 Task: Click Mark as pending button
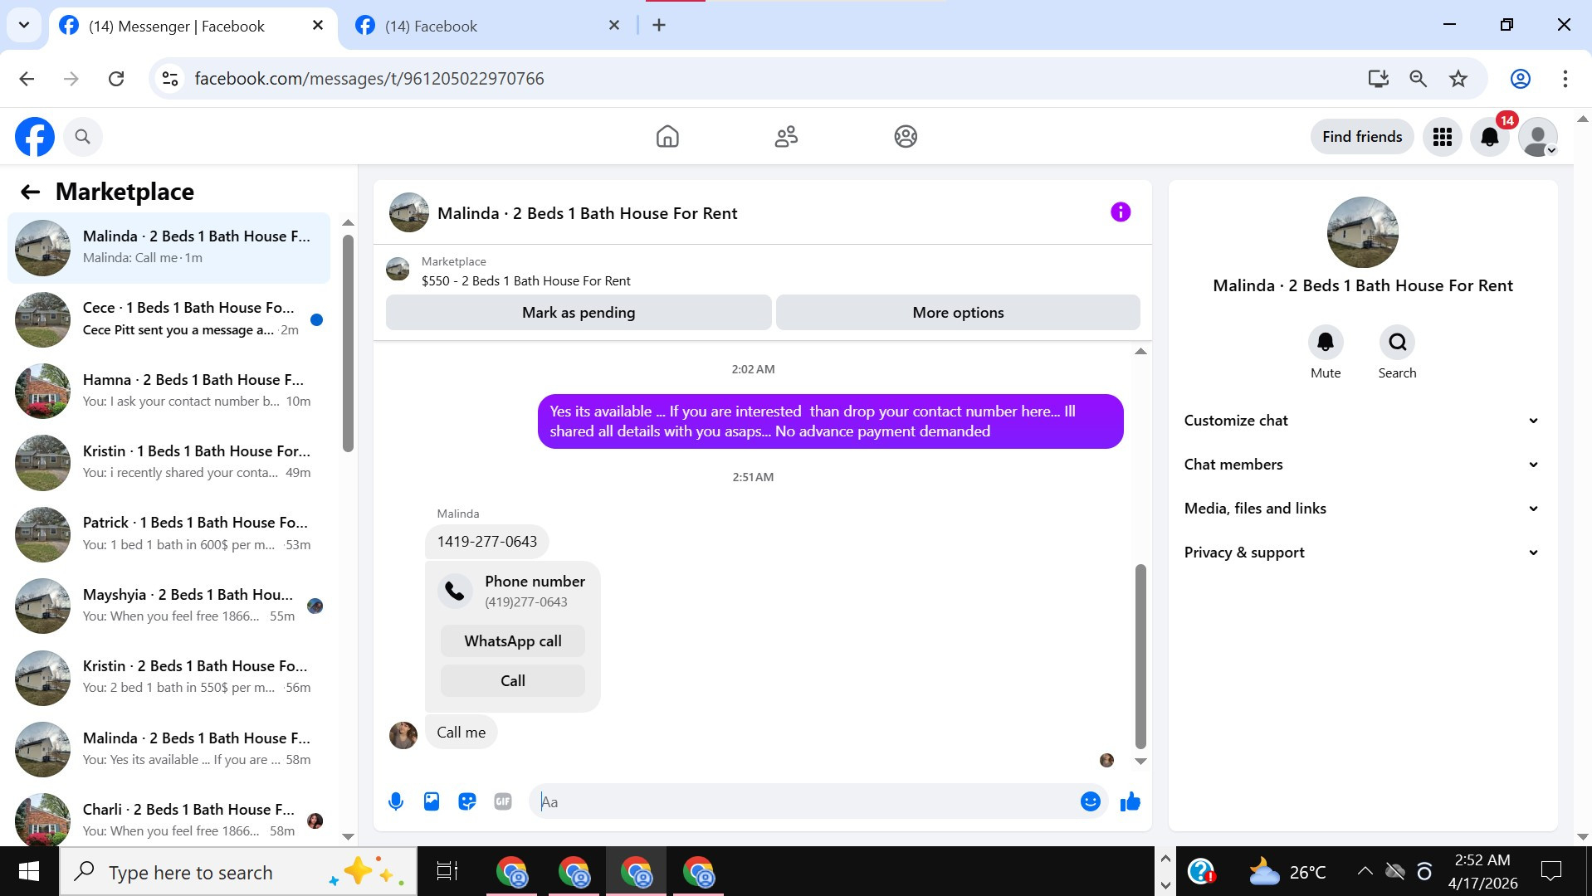[579, 313]
